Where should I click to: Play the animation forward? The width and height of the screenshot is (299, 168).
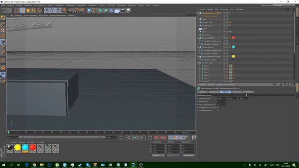click(135, 138)
